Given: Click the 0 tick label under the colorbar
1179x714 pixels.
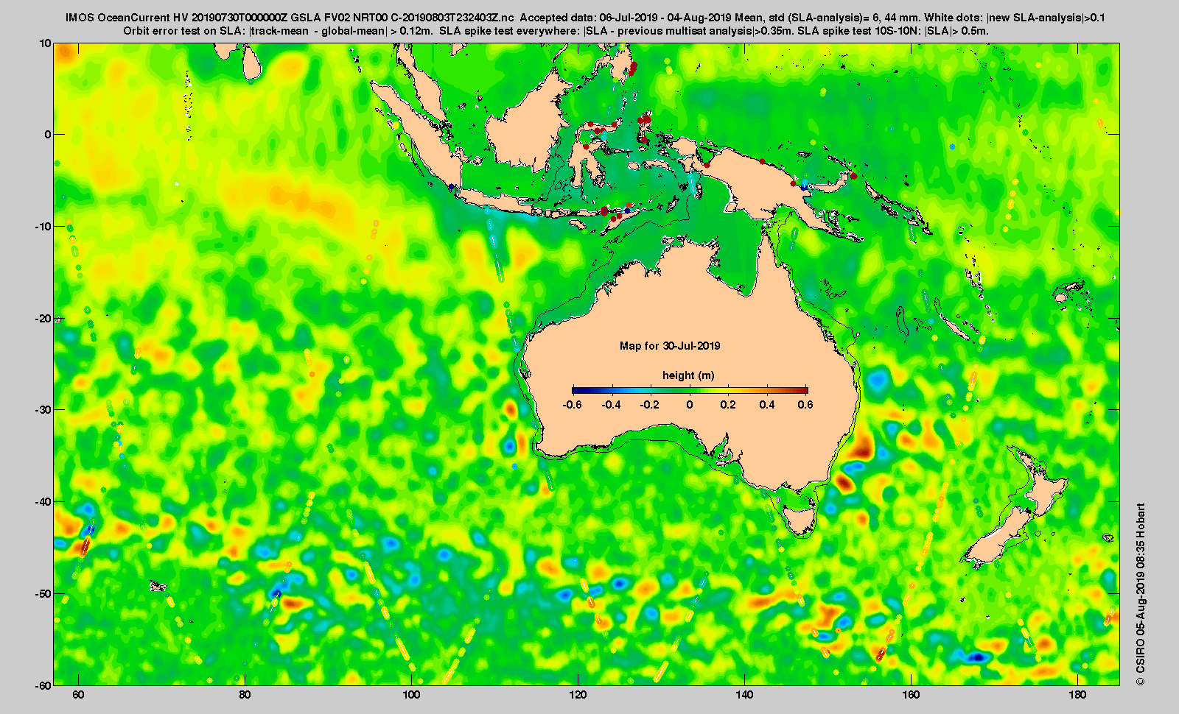Looking at the screenshot, I should (690, 405).
